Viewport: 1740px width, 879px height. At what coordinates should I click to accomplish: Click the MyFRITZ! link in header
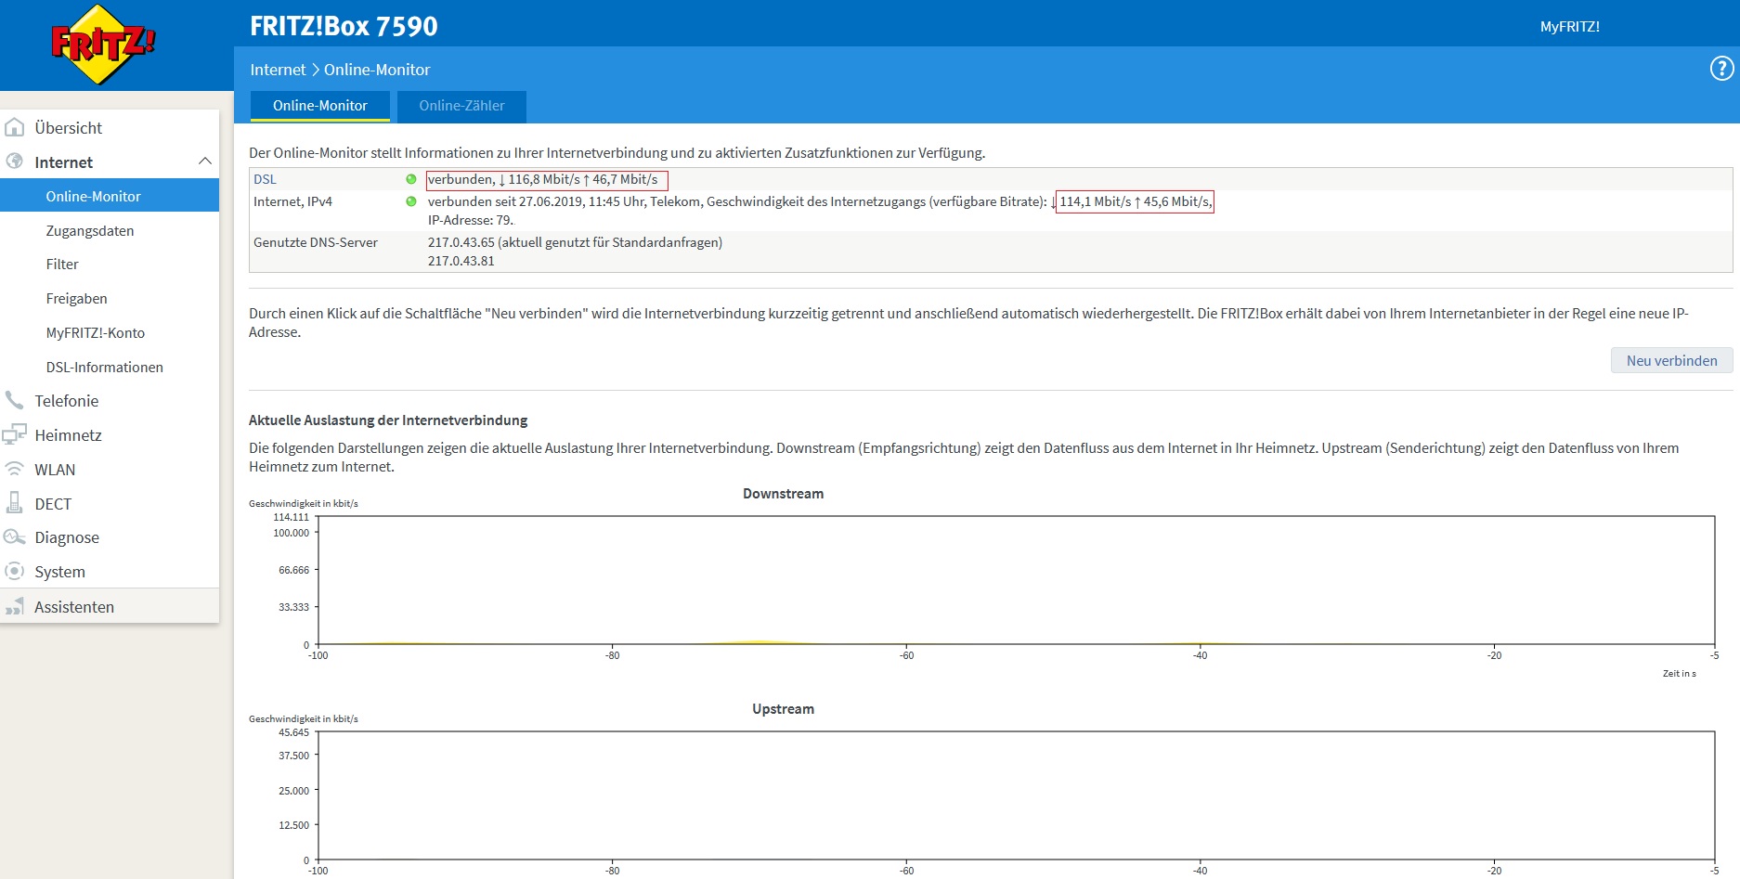click(1570, 26)
